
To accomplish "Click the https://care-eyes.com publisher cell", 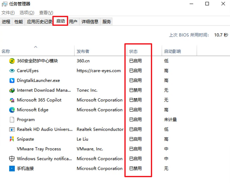I will pyautogui.click(x=99, y=71).
